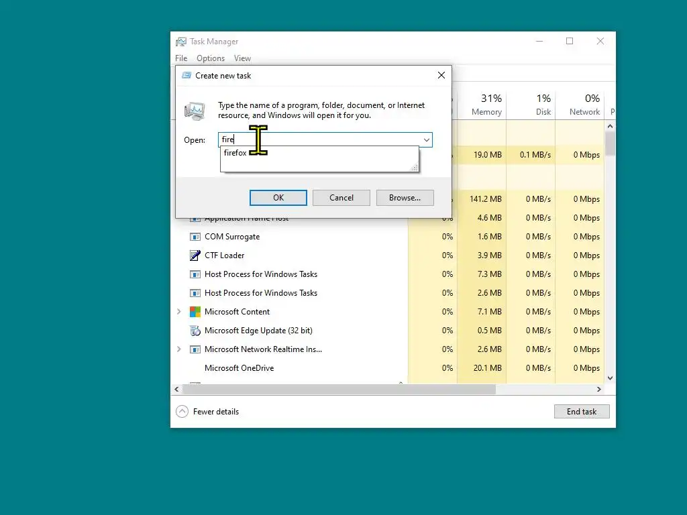
Task: Click the 7.1 MB Microsoft Content memory cell
Action: pyautogui.click(x=482, y=312)
